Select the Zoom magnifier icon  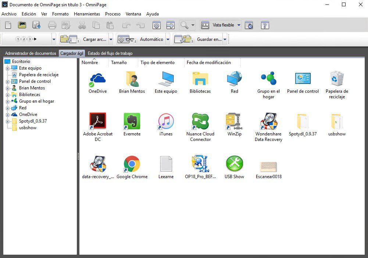click(184, 25)
